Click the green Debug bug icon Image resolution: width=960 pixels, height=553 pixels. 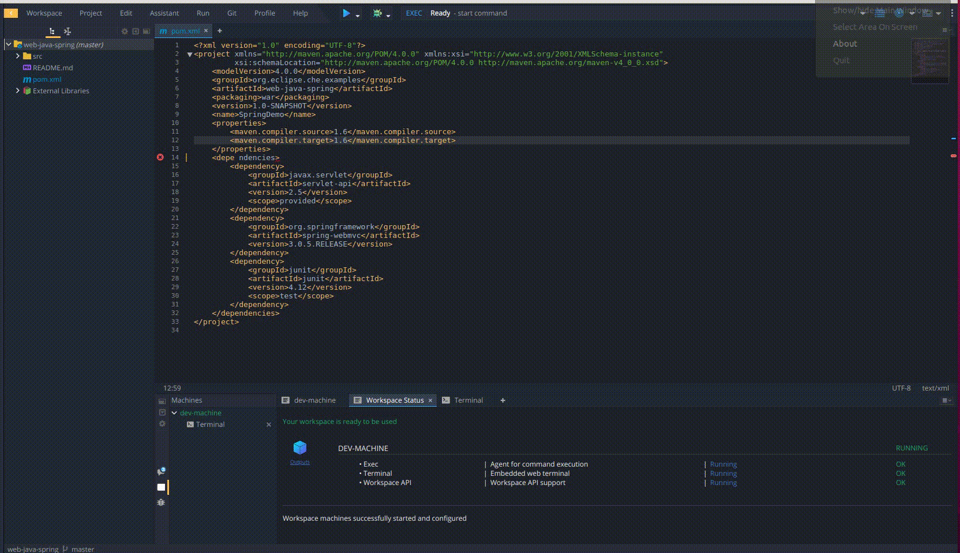pos(377,13)
